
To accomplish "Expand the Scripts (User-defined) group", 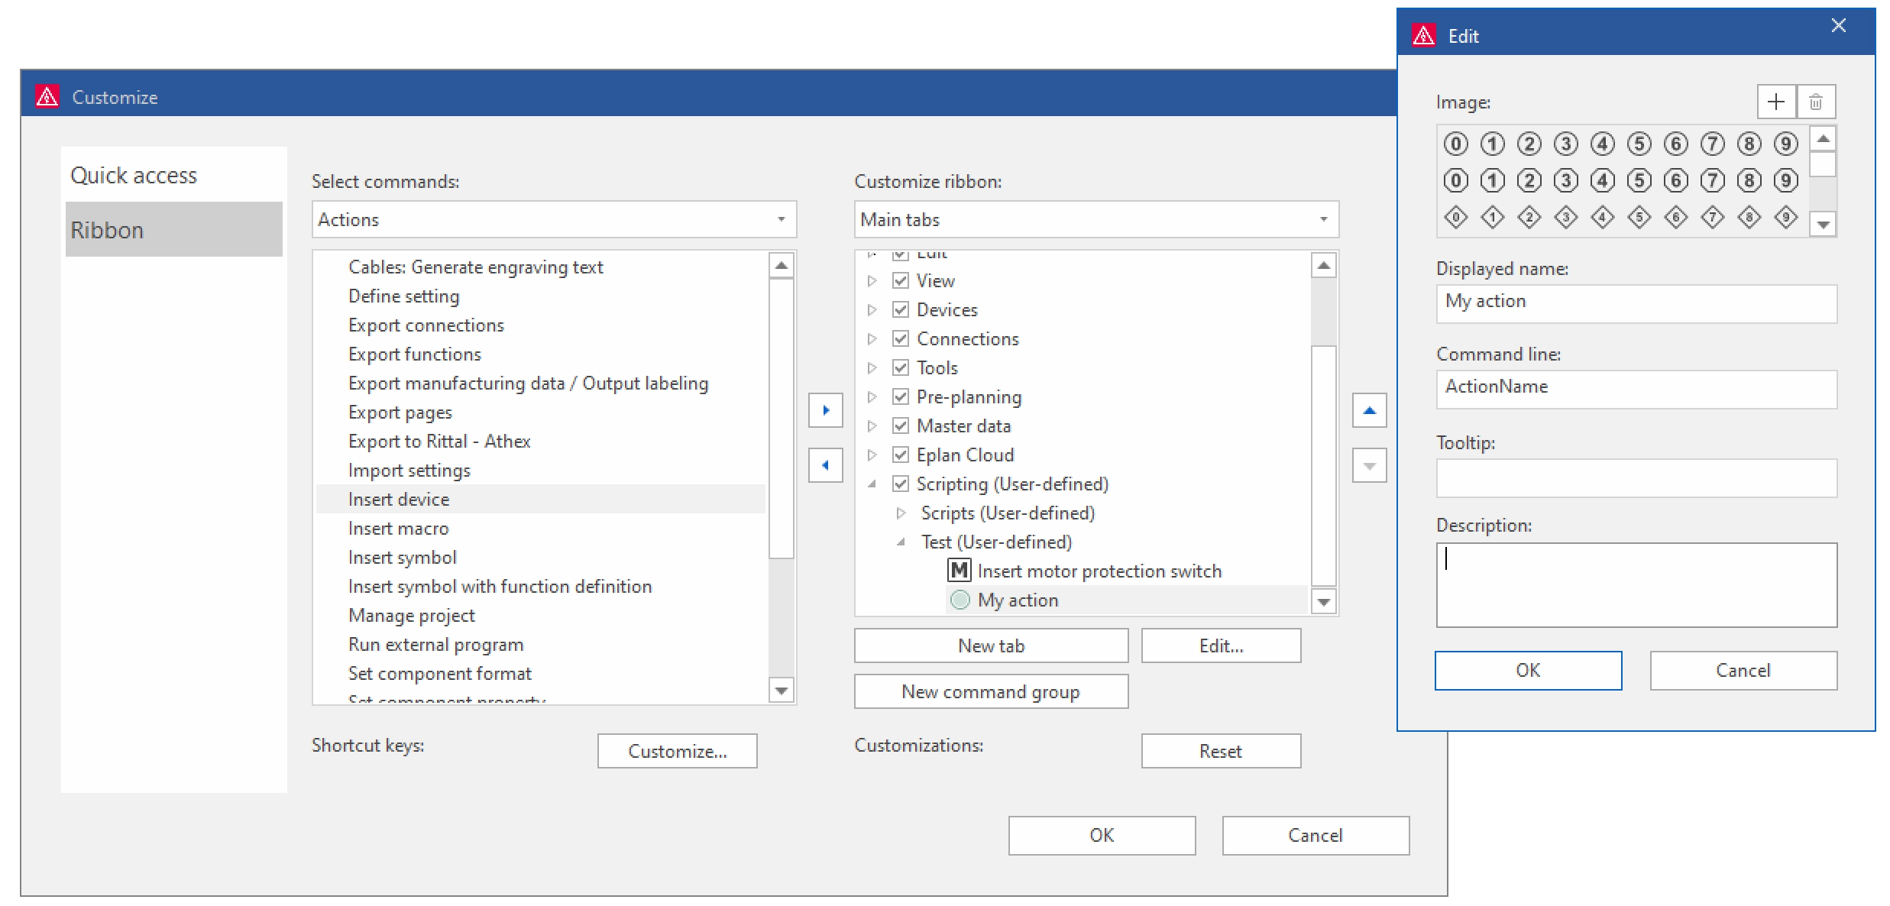I will tap(901, 513).
